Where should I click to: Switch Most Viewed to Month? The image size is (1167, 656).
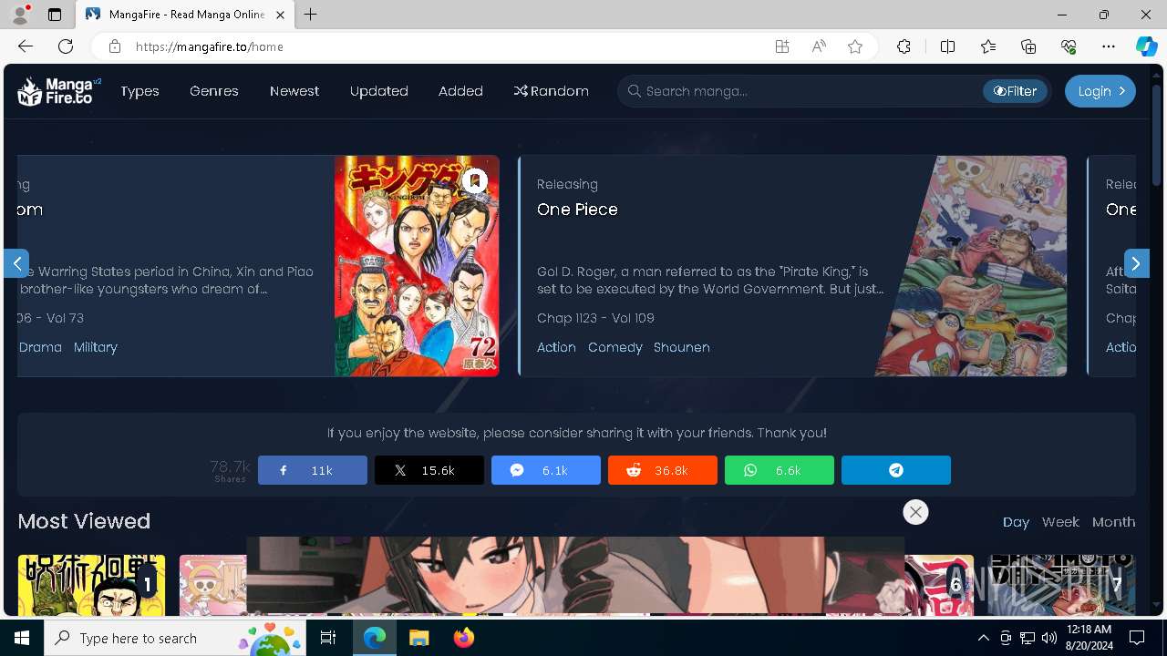[1114, 522]
